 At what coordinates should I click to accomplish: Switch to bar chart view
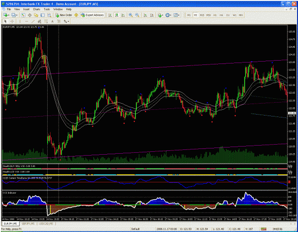(x=110, y=15)
